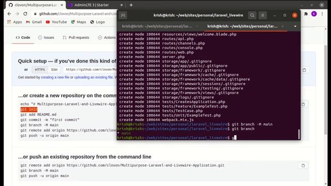The width and height of the screenshot is (331, 186).
Task: Open the Chrome three-dot menu
Action: [x=322, y=14]
